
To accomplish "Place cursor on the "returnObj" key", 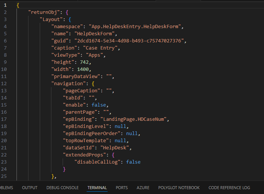I will point(44,12).
